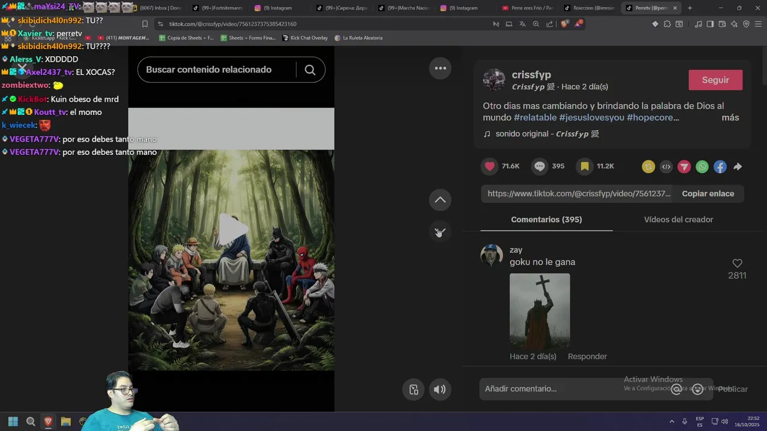Click the zoom magnifier icon in address bar
The width and height of the screenshot is (767, 431).
536,24
